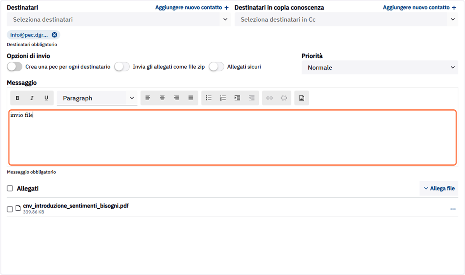Viewport: 465px width, 275px height.
Task: Click inside the message body 'invio file'
Action: pyautogui.click(x=232, y=137)
